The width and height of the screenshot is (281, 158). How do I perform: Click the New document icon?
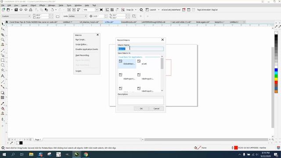coord(3,10)
